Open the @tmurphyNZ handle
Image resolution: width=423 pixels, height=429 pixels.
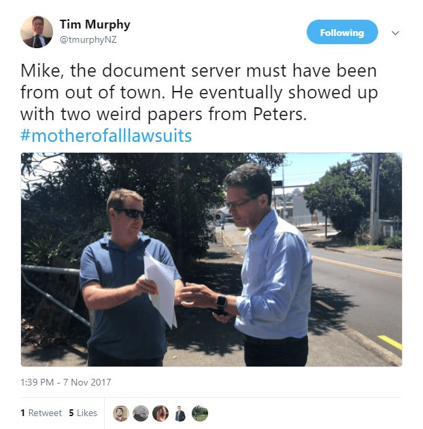pyautogui.click(x=88, y=39)
